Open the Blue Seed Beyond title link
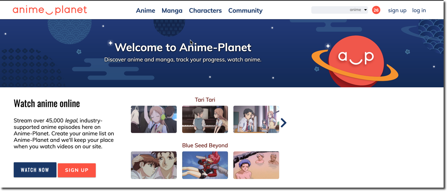Screen dimensions: 447x191 (205, 145)
